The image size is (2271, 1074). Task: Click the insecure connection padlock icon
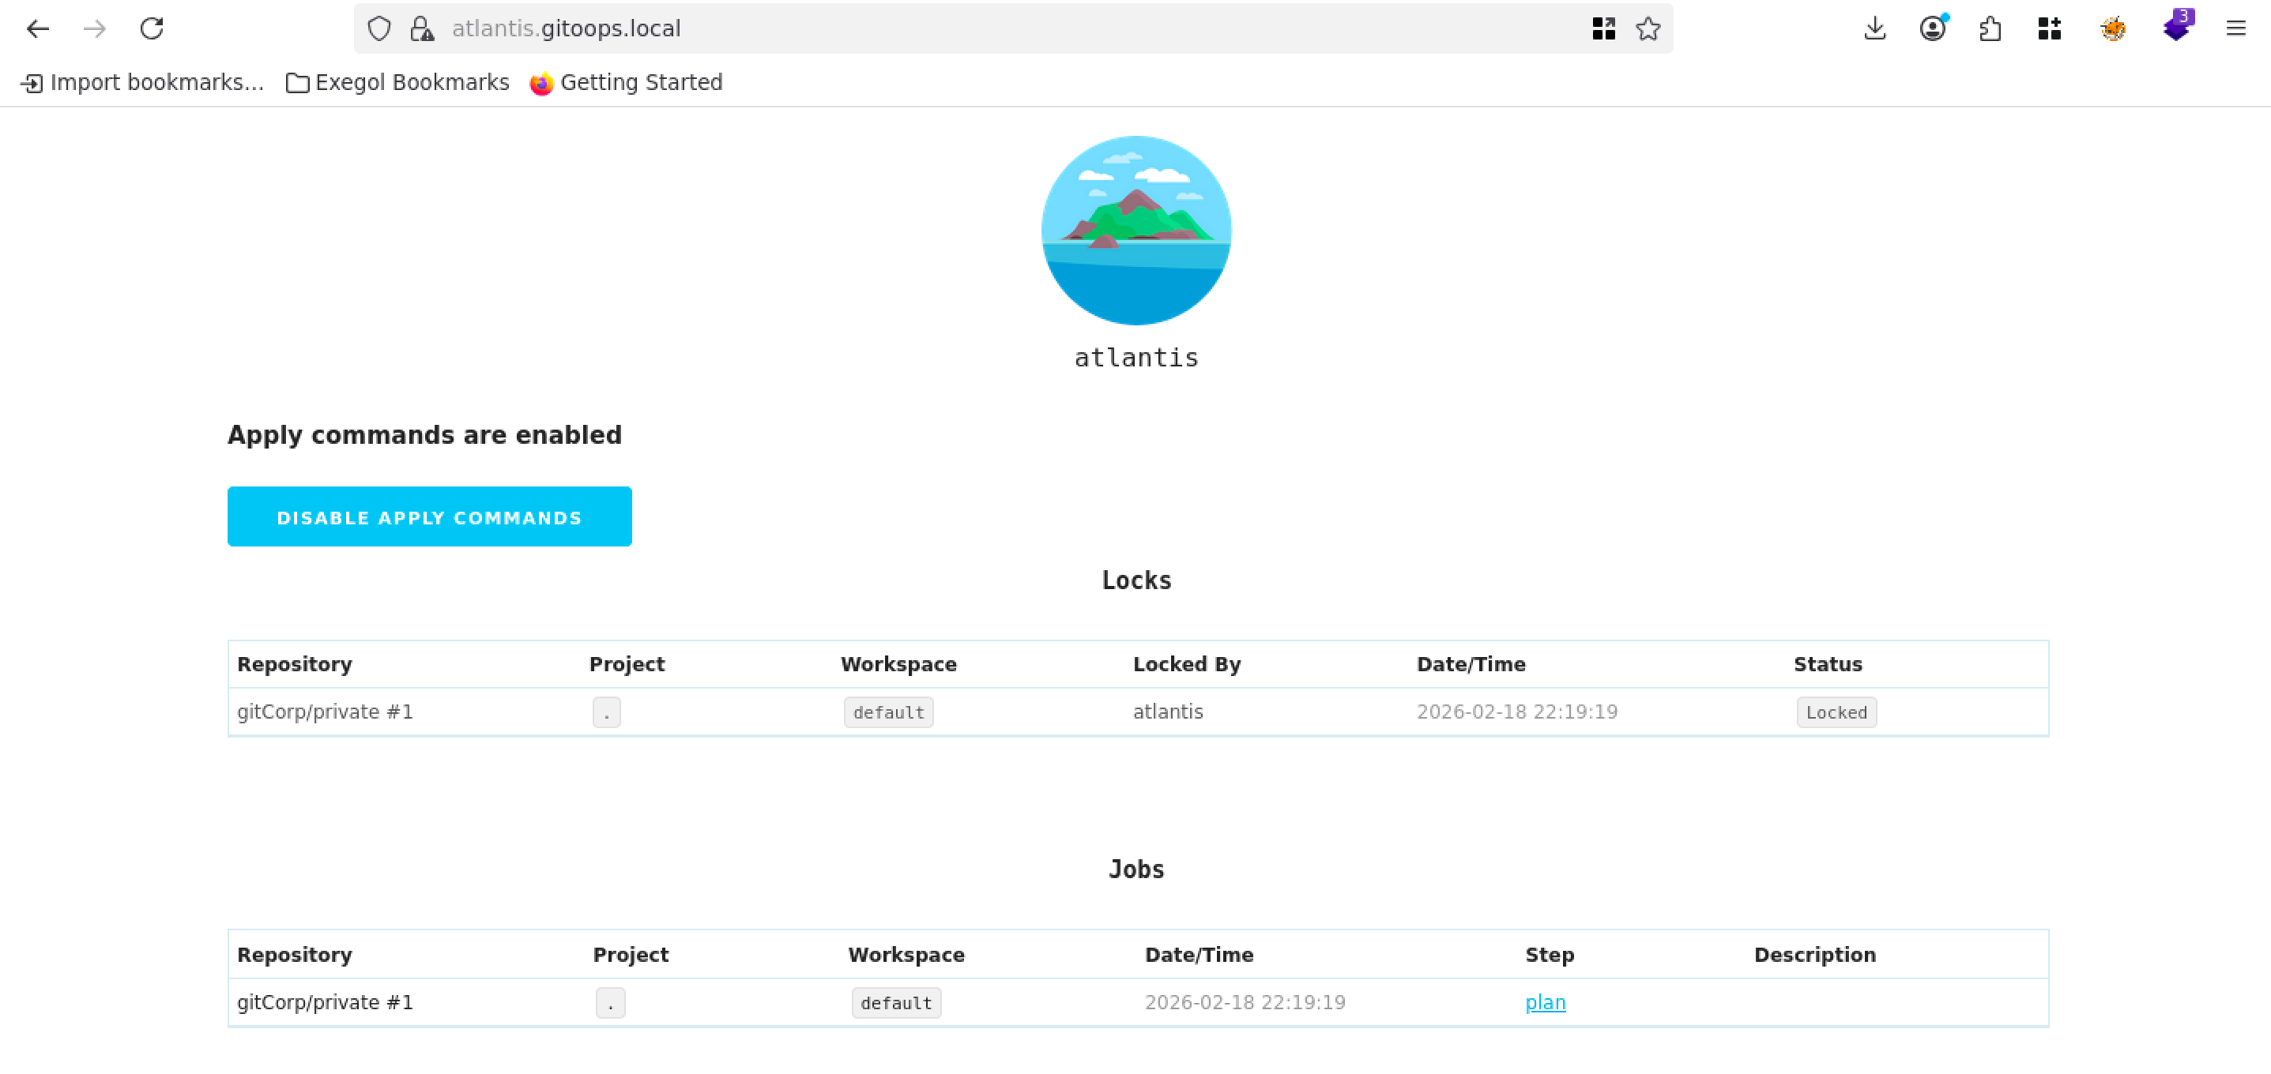(421, 29)
